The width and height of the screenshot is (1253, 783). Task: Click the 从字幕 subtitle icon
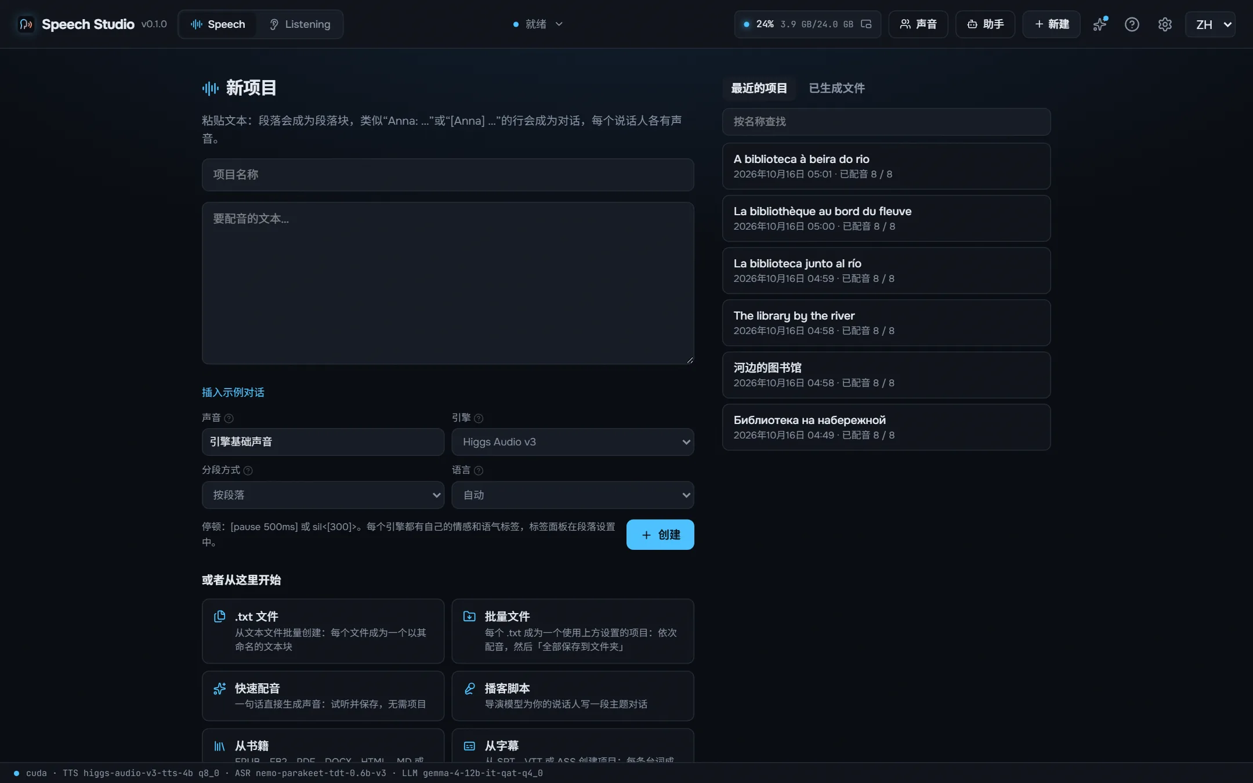469,746
